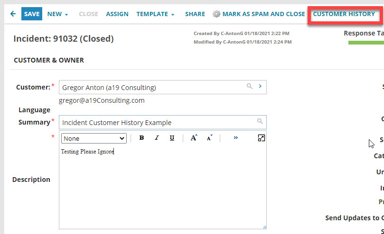Toggle bold formatting in description editor
The height and width of the screenshot is (234, 384).
tap(141, 138)
